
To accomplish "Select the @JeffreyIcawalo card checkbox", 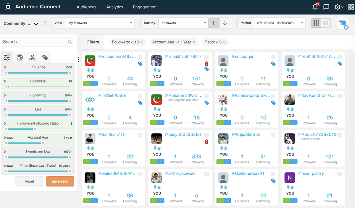I will pos(206,174).
